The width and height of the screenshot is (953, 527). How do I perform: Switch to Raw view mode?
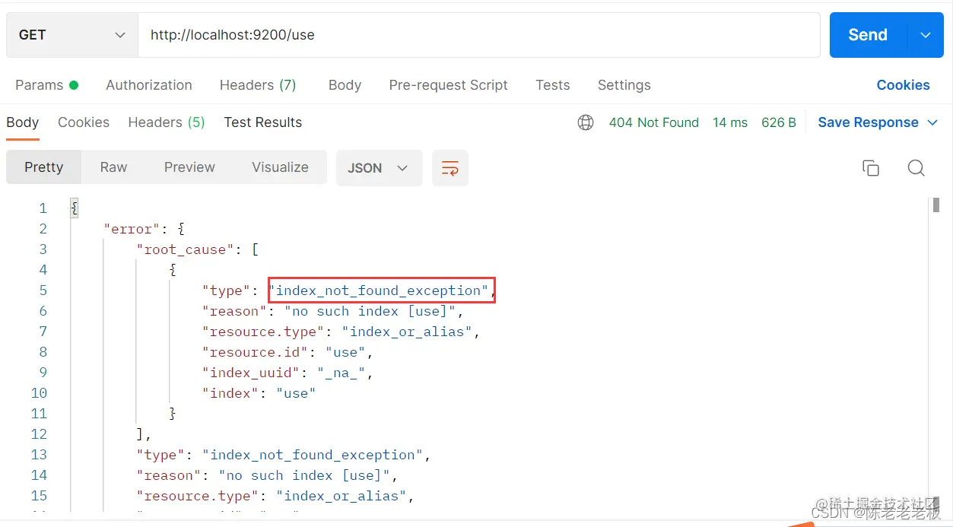coord(113,167)
